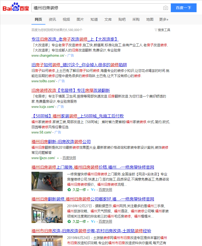Screen dimensions: 202x246
Task: Click date text 2019年6月24日
Action: [78, 238]
